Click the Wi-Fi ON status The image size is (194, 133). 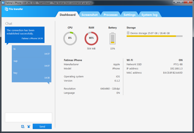pyautogui.click(x=180, y=60)
